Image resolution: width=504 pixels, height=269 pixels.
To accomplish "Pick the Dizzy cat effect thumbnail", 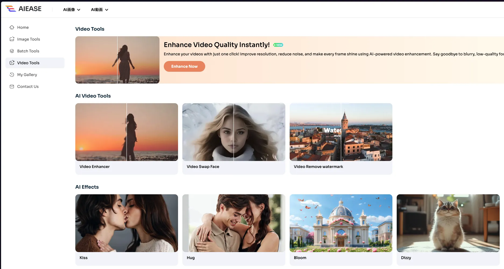I will tap(448, 223).
